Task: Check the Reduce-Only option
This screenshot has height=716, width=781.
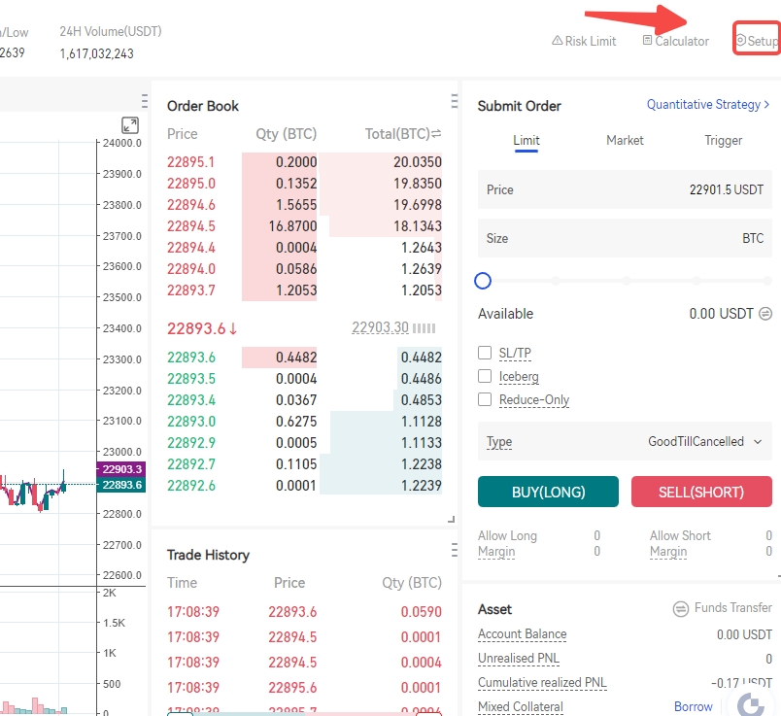Action: click(x=485, y=399)
